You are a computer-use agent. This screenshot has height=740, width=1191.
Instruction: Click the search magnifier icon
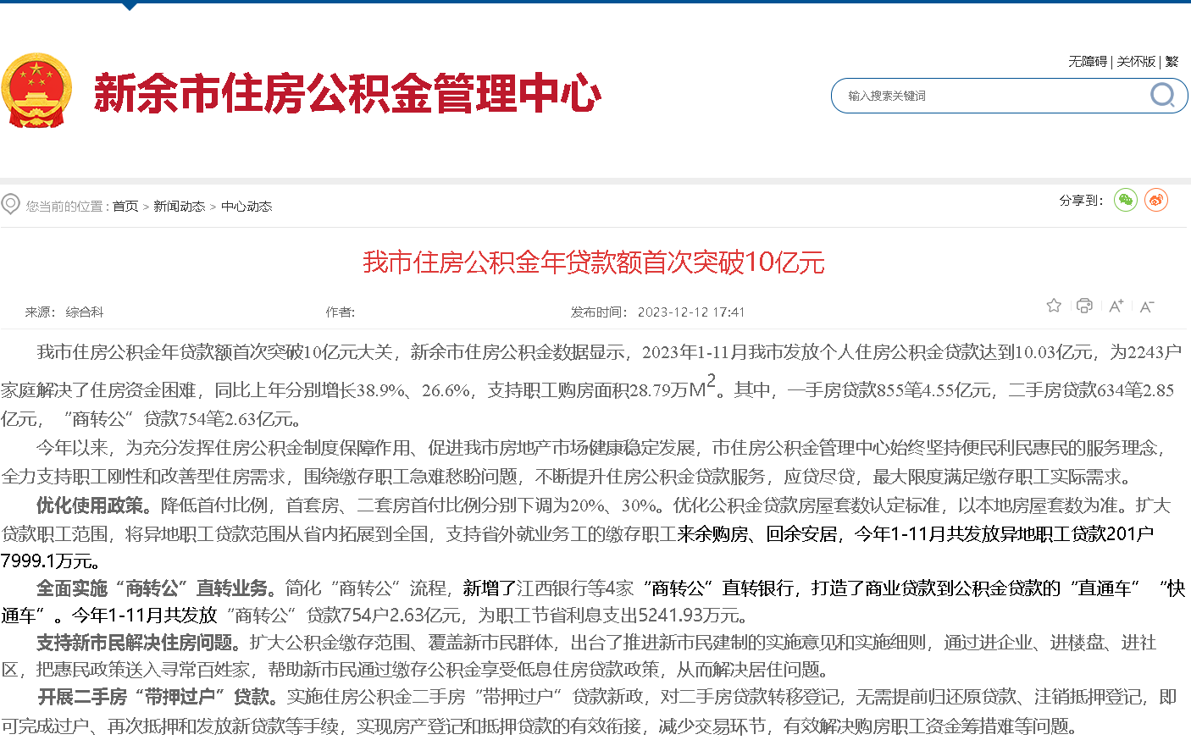point(1162,95)
